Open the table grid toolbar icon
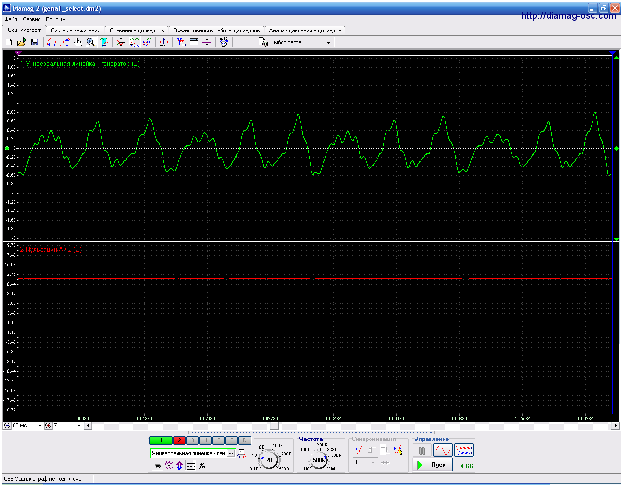This screenshot has width=623, height=485. coord(194,43)
